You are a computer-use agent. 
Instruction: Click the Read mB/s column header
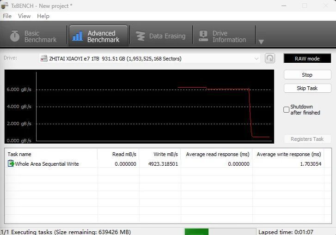[x=118, y=154]
